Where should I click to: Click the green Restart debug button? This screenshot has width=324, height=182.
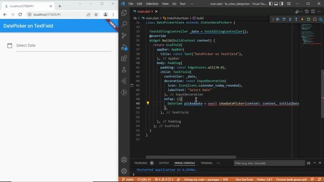click(x=308, y=19)
